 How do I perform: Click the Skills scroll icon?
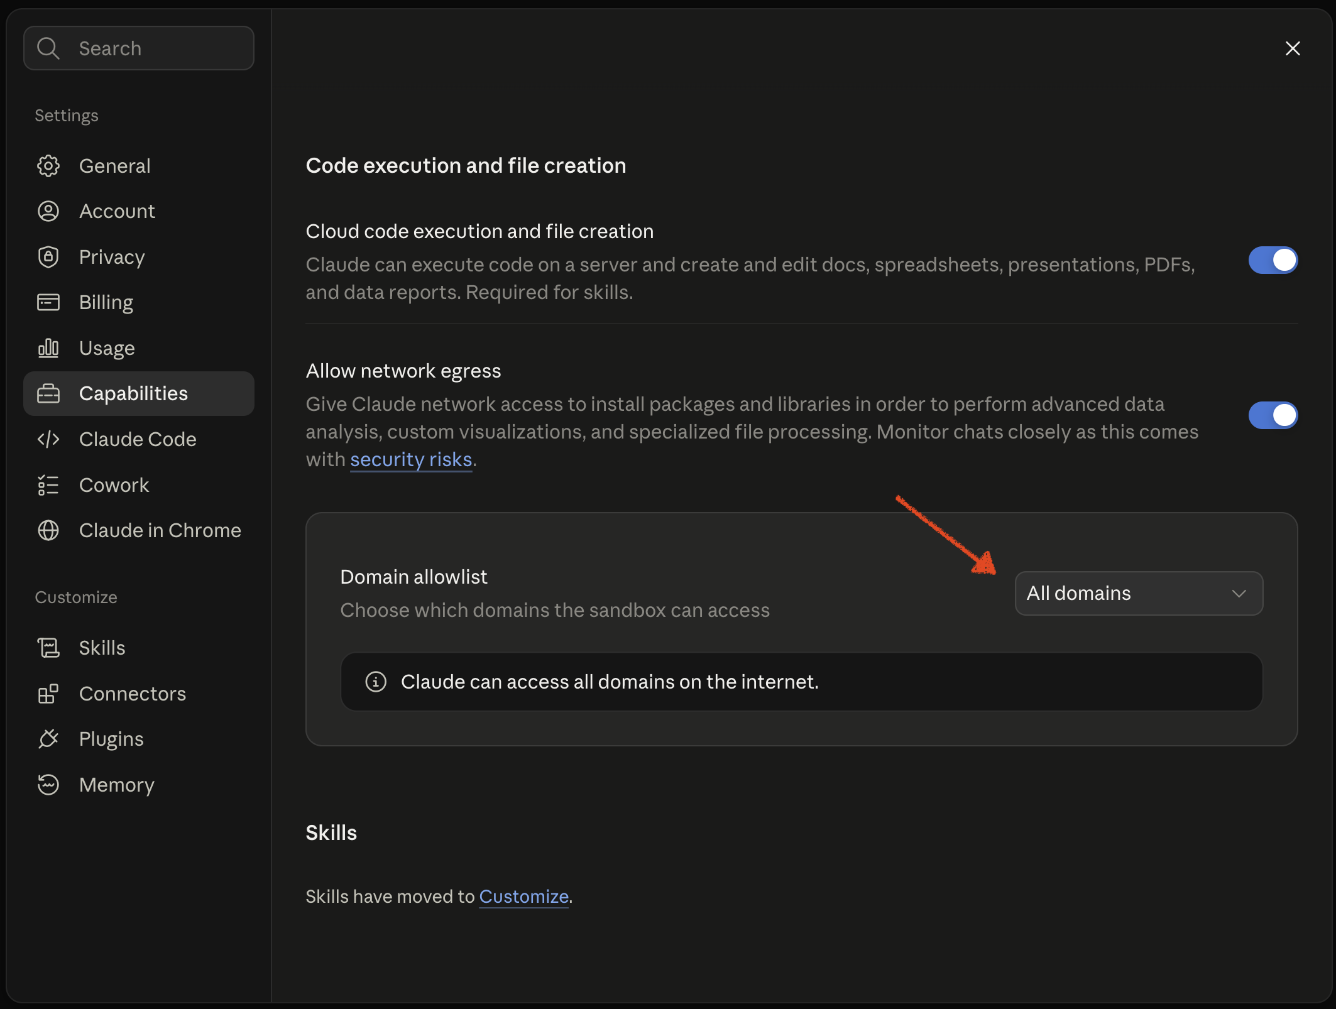[48, 648]
